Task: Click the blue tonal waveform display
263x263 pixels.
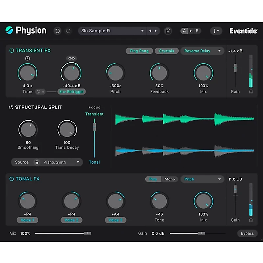Action: click(x=184, y=151)
